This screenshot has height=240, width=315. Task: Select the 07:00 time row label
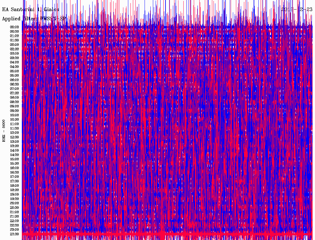pyautogui.click(x=14, y=89)
